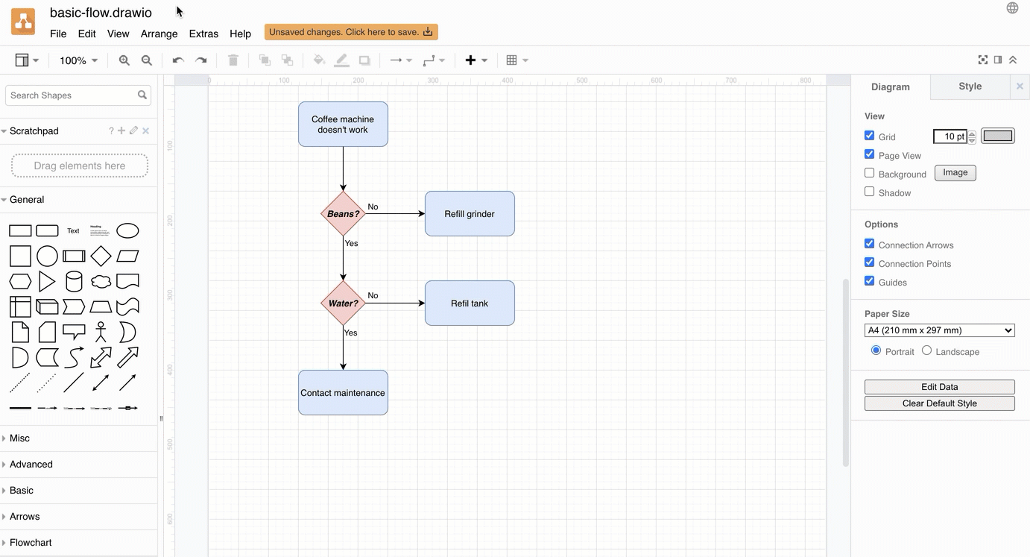Disable the Guides checkbox
This screenshot has height=557, width=1030.
click(x=869, y=281)
